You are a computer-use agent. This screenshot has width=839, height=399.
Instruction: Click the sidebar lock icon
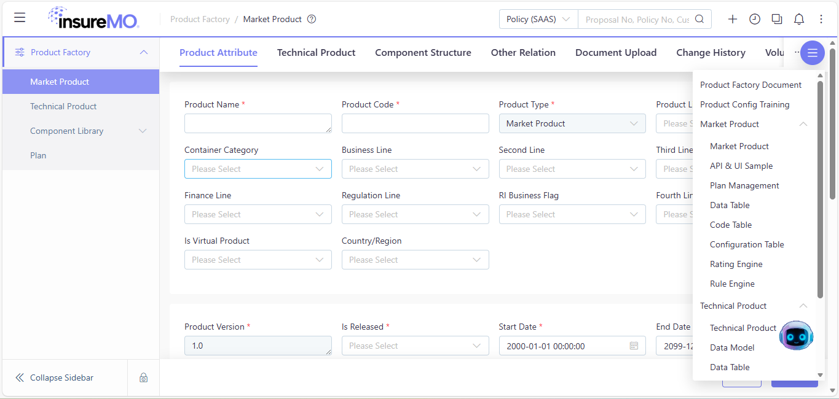(143, 378)
